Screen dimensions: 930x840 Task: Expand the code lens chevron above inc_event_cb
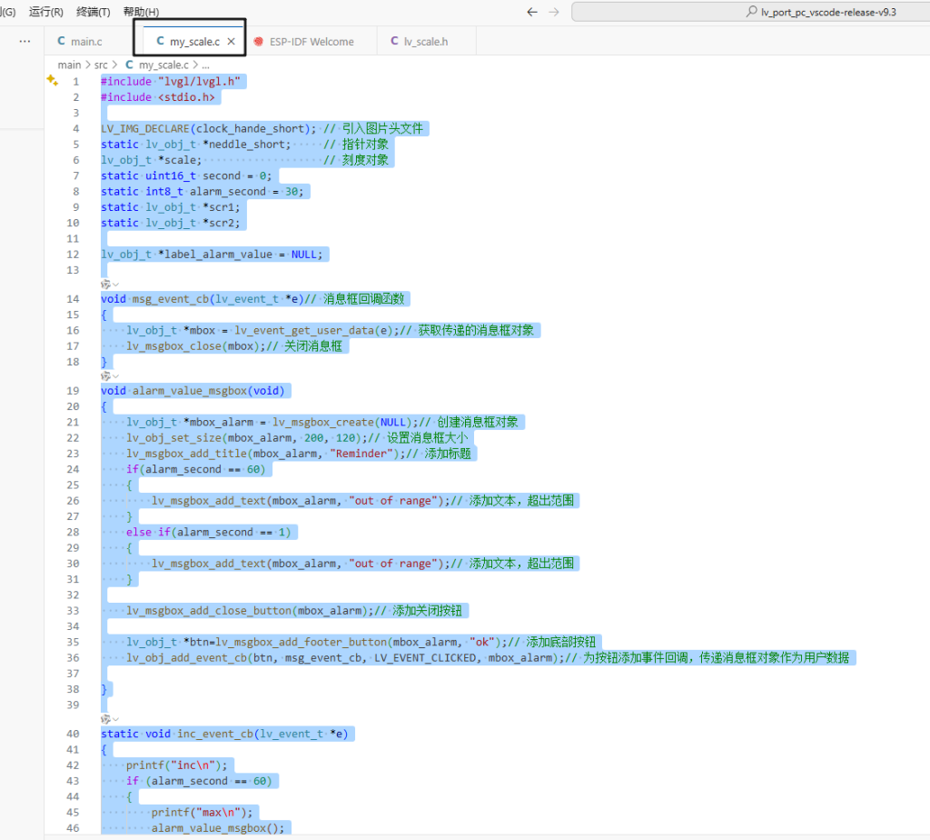(x=115, y=718)
